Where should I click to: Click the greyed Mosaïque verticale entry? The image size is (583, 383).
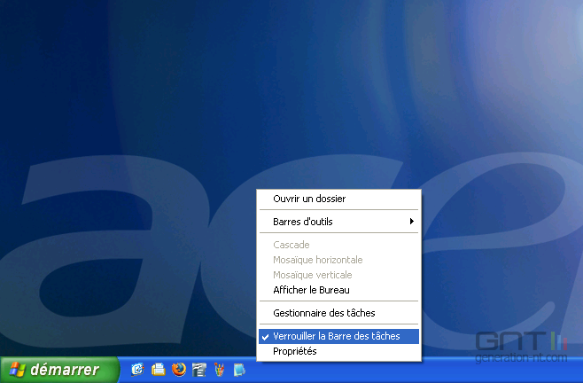click(338, 275)
